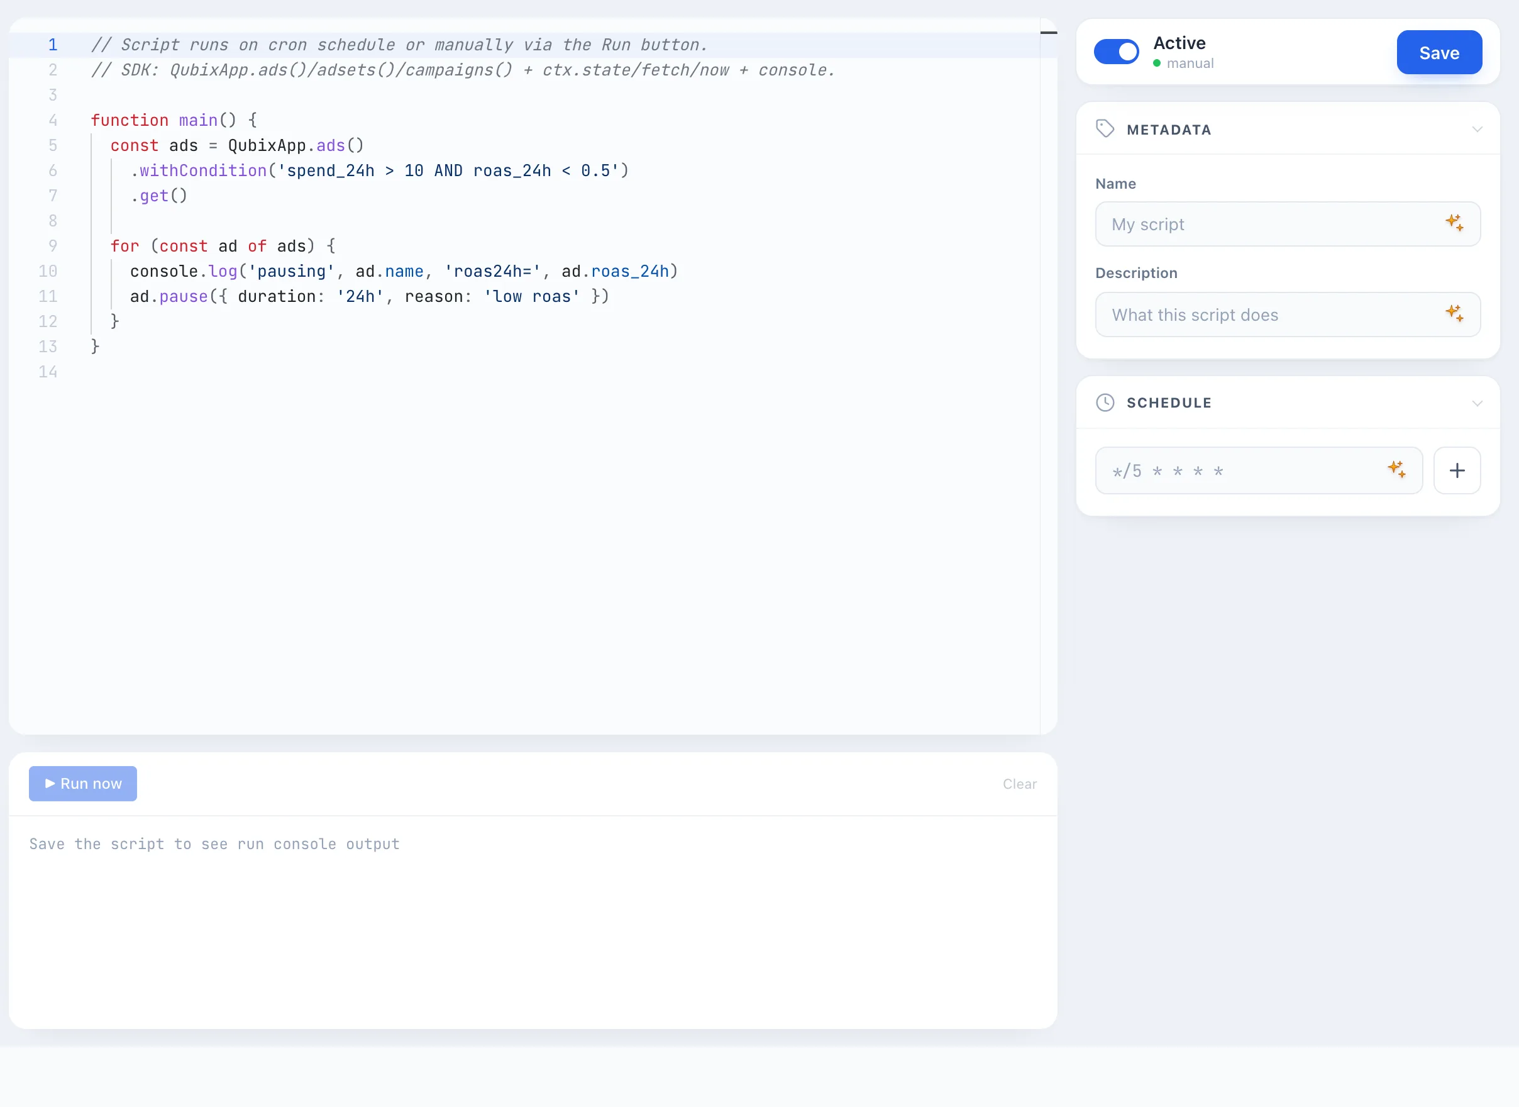This screenshot has width=1519, height=1107.
Task: Click line number 14 in gutter
Action: (x=48, y=372)
